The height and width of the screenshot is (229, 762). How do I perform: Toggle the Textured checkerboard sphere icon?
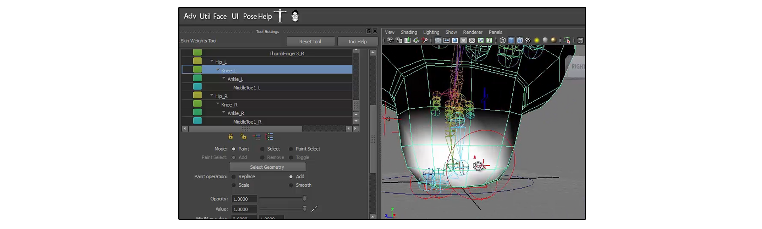[528, 40]
